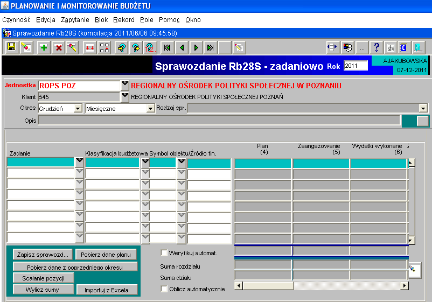The height and width of the screenshot is (302, 432).
Task: Click down arrow of the table vertical scrollbar
Action: (410, 240)
